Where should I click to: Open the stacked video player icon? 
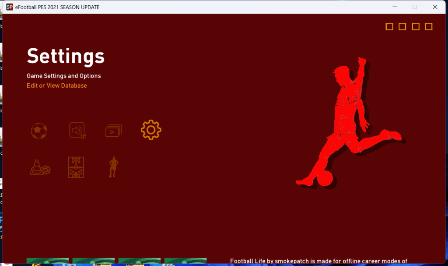point(113,131)
